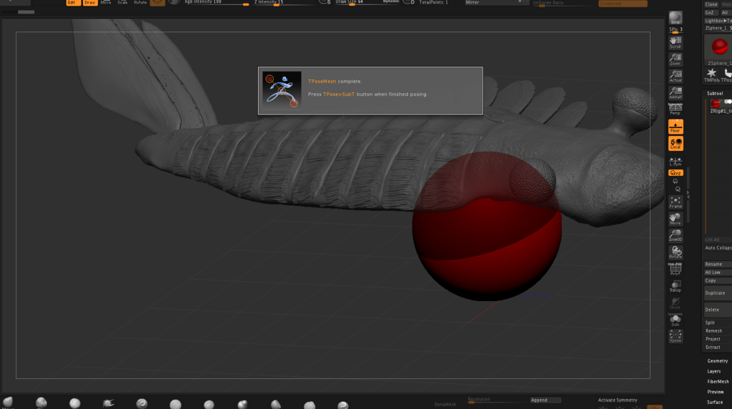Viewport: 732px width, 409px height.
Task: Pick the swirl brush icon in bottom shelf
Action: coord(142,403)
